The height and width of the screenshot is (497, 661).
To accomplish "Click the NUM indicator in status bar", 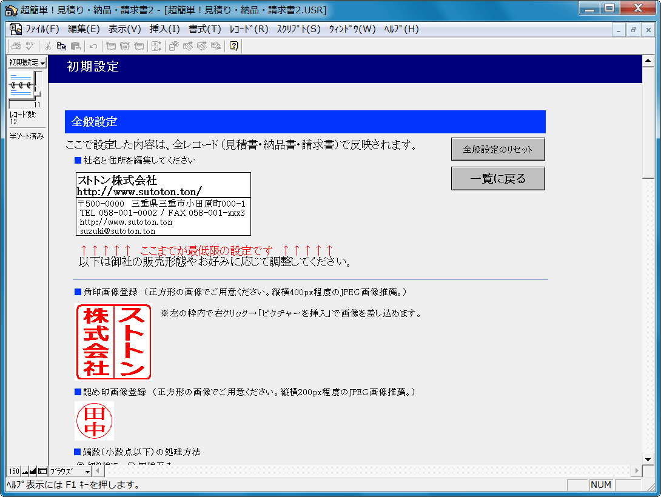I will [x=601, y=485].
